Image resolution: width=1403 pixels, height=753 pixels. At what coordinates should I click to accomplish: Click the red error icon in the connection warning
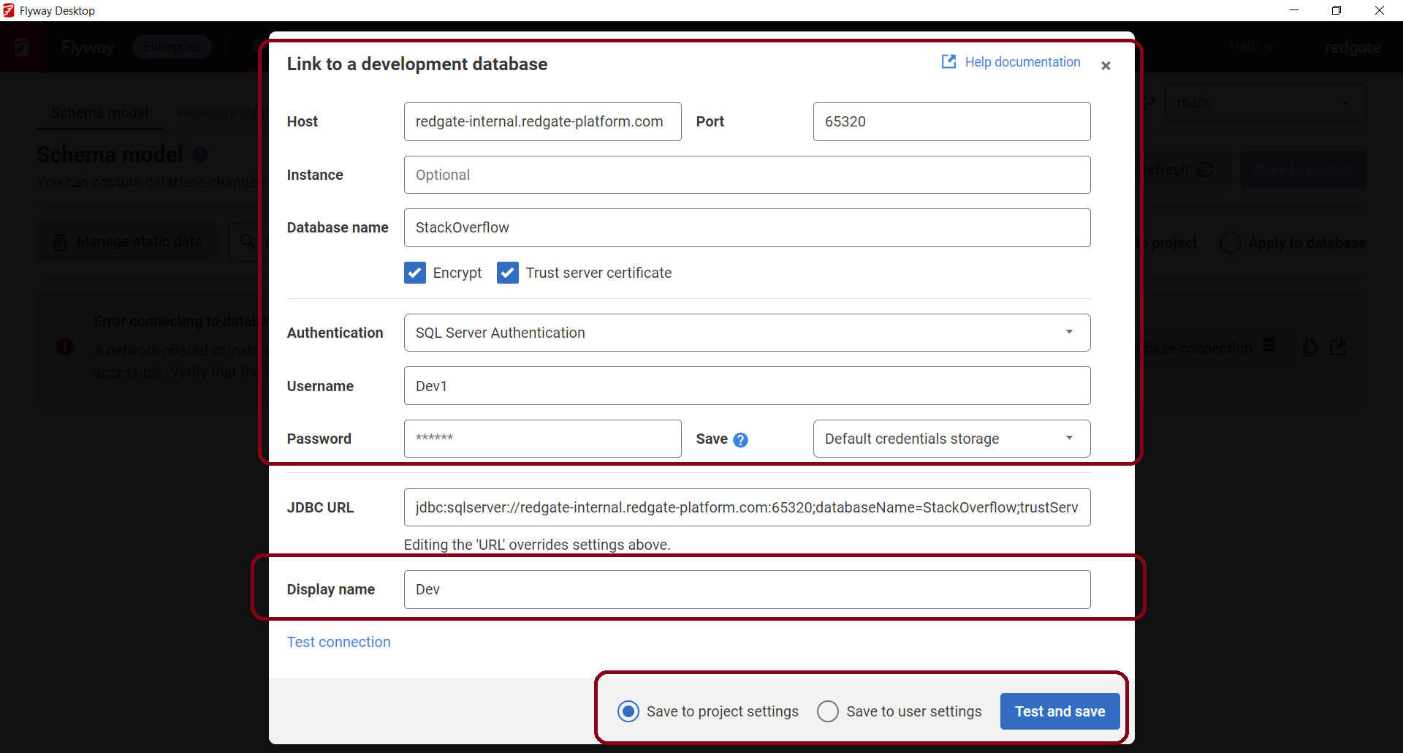[x=65, y=347]
